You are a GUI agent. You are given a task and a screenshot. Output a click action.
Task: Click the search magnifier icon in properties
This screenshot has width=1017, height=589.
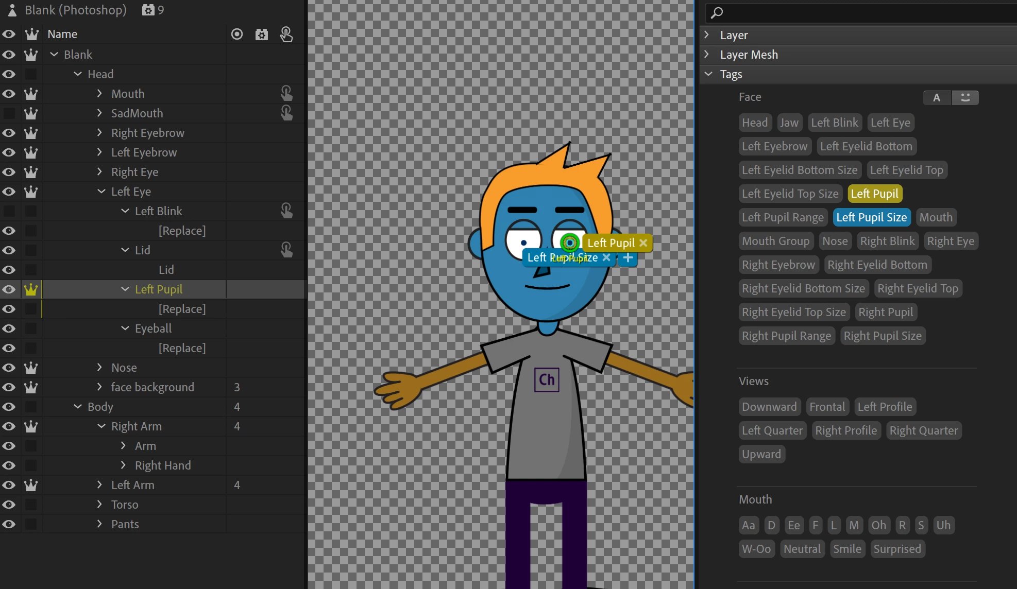(x=717, y=12)
